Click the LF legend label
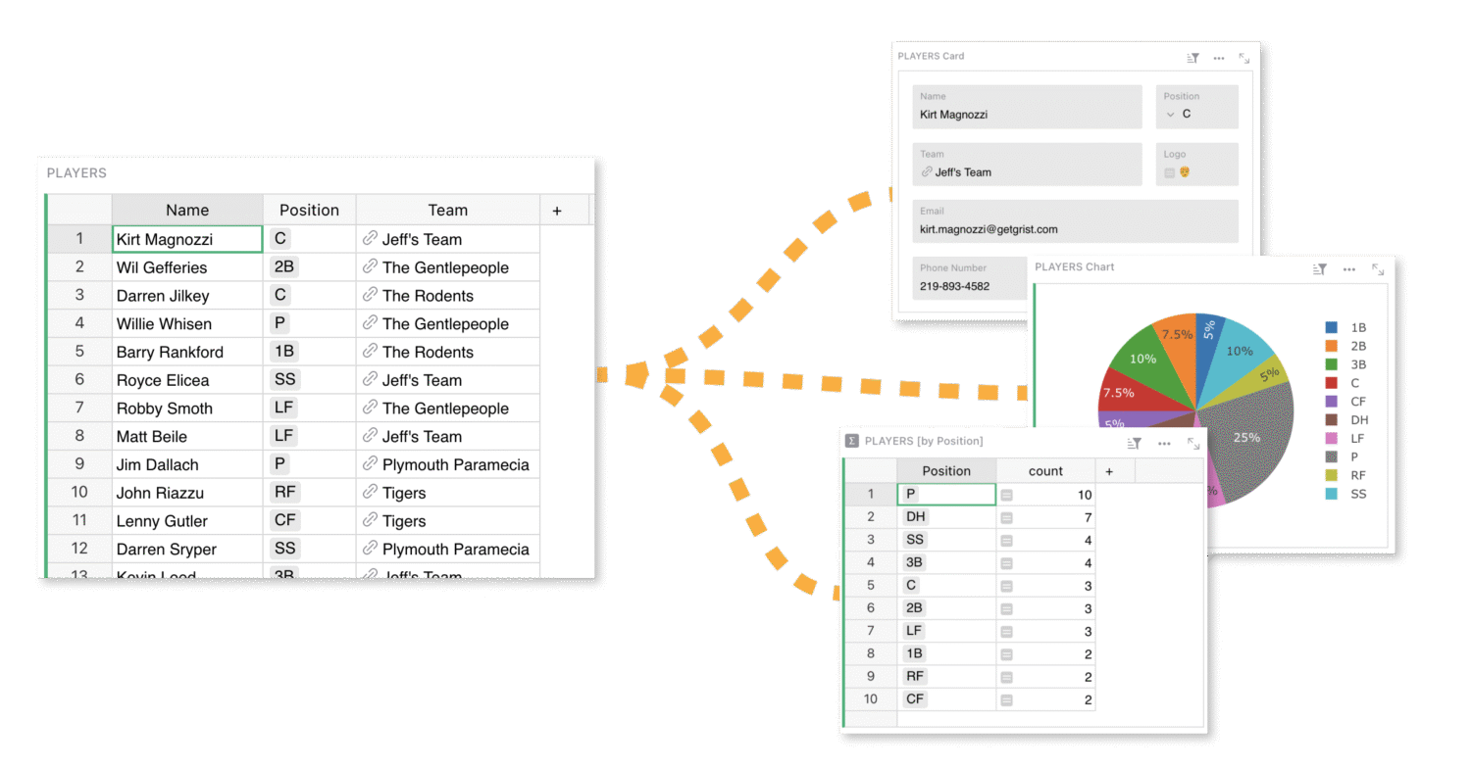The width and height of the screenshot is (1471, 769). click(1358, 438)
